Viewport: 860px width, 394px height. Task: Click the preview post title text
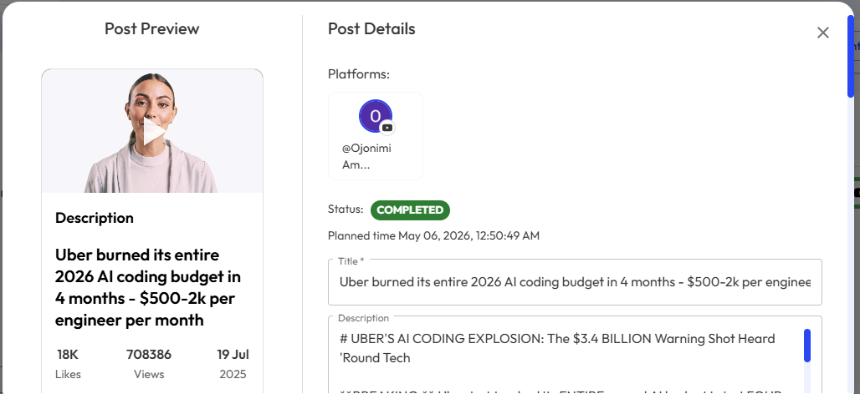pyautogui.click(x=148, y=287)
